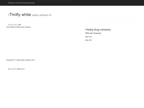The image size is (144, 108).
Task: Click Hartig drug company in the pagination caption
Action: click(x=23, y=27)
